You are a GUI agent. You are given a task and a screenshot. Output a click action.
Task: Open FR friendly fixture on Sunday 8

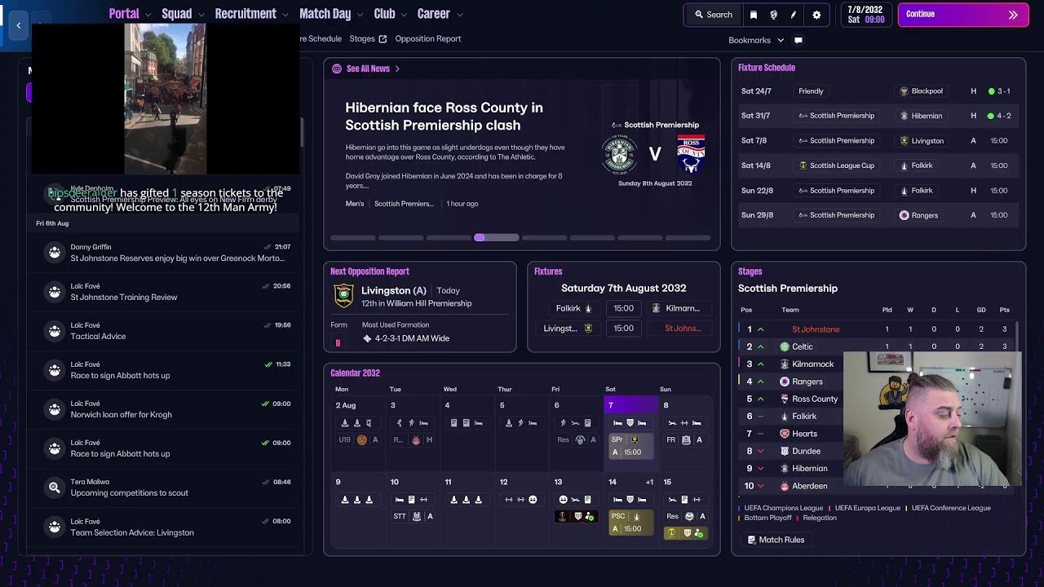(x=684, y=440)
